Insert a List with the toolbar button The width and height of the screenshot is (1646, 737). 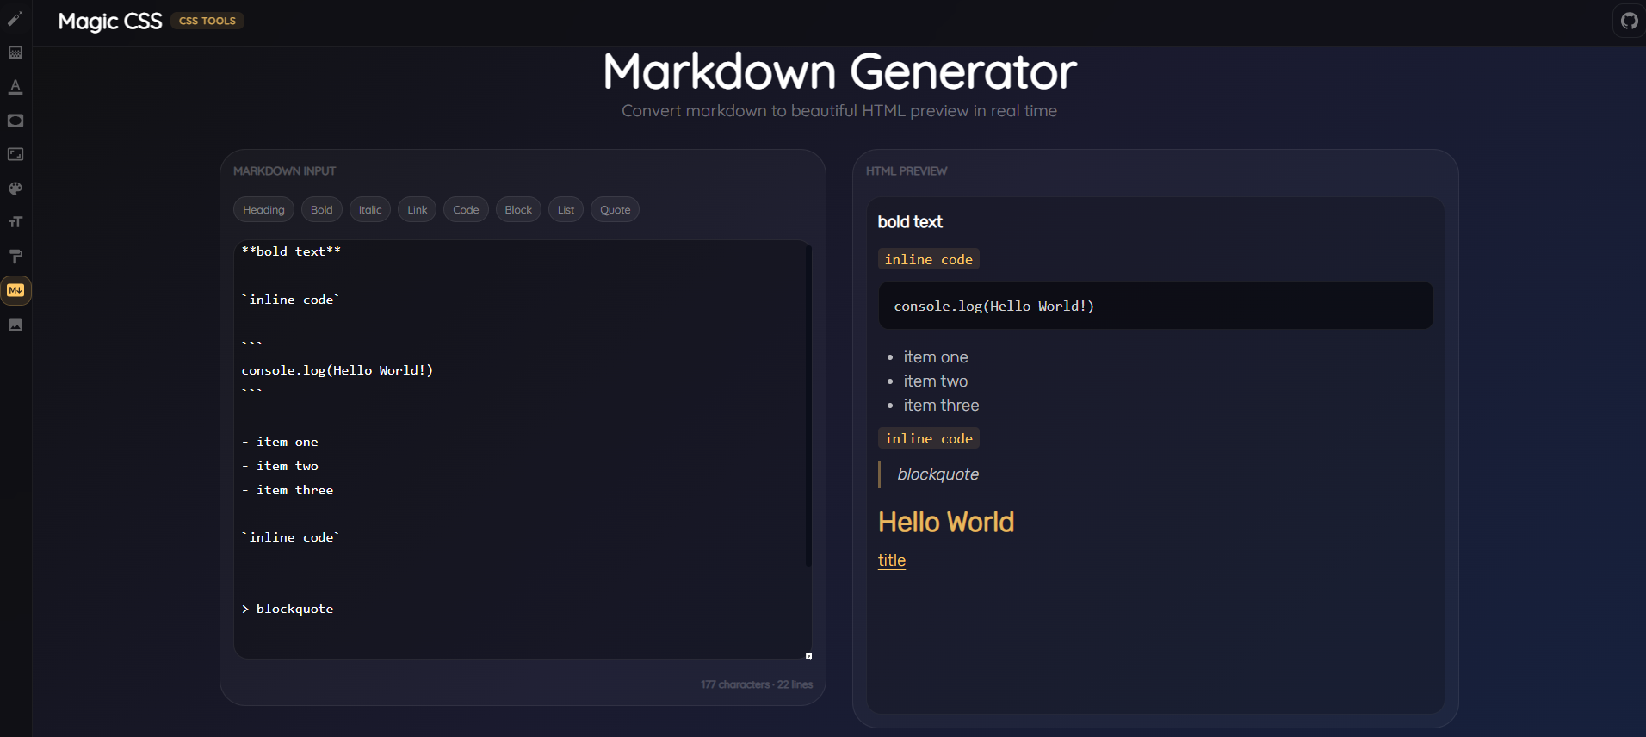(x=566, y=210)
